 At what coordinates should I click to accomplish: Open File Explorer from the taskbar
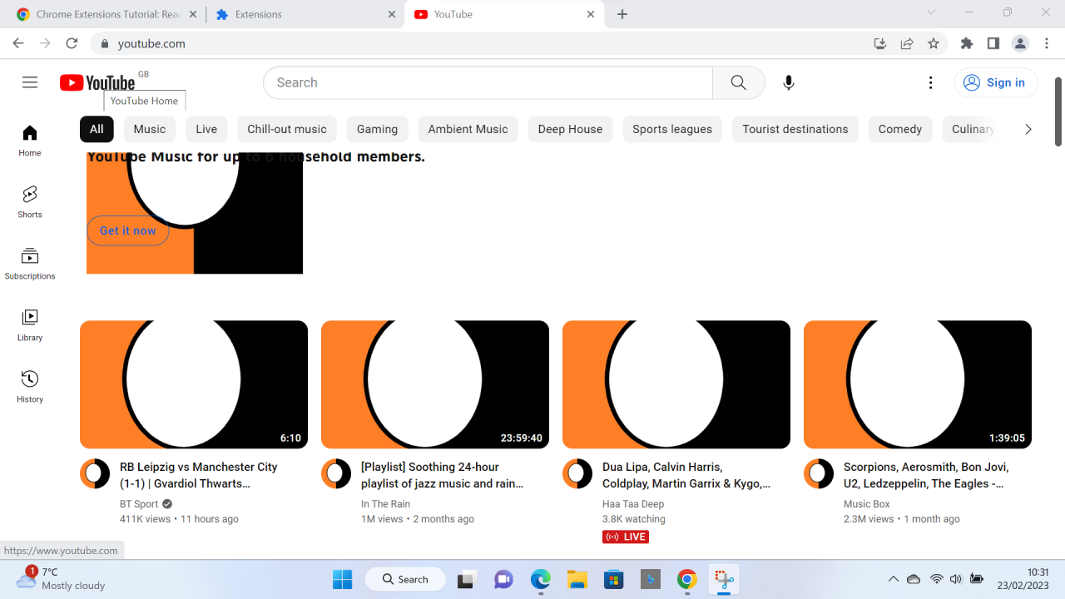coord(577,579)
